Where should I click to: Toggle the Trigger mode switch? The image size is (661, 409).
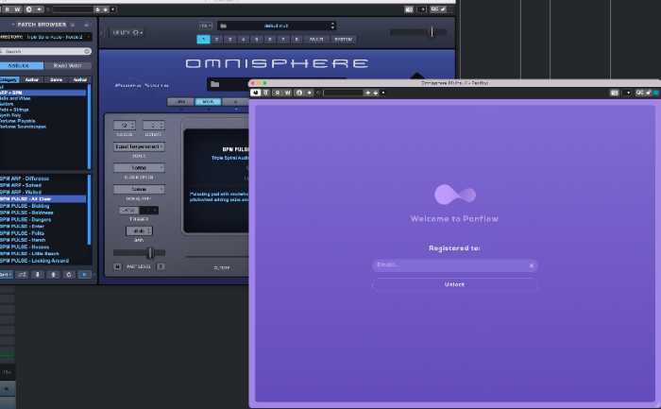[139, 210]
